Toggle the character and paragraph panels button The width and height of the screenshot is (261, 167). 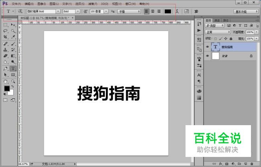tap(187, 11)
